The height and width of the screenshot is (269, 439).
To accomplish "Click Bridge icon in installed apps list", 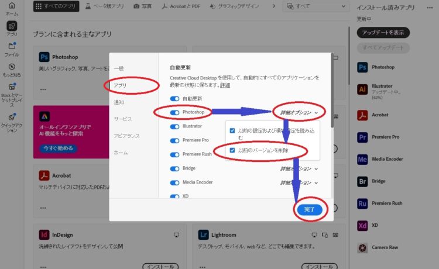I will 362,181.
